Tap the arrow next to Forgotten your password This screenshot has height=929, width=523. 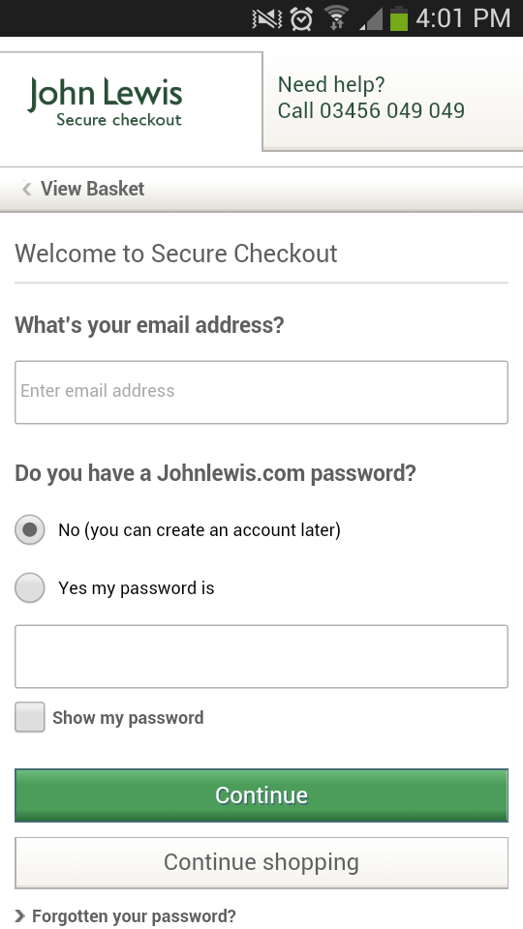click(x=20, y=916)
